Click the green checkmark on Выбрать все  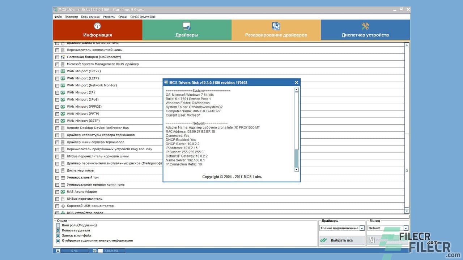click(x=324, y=239)
